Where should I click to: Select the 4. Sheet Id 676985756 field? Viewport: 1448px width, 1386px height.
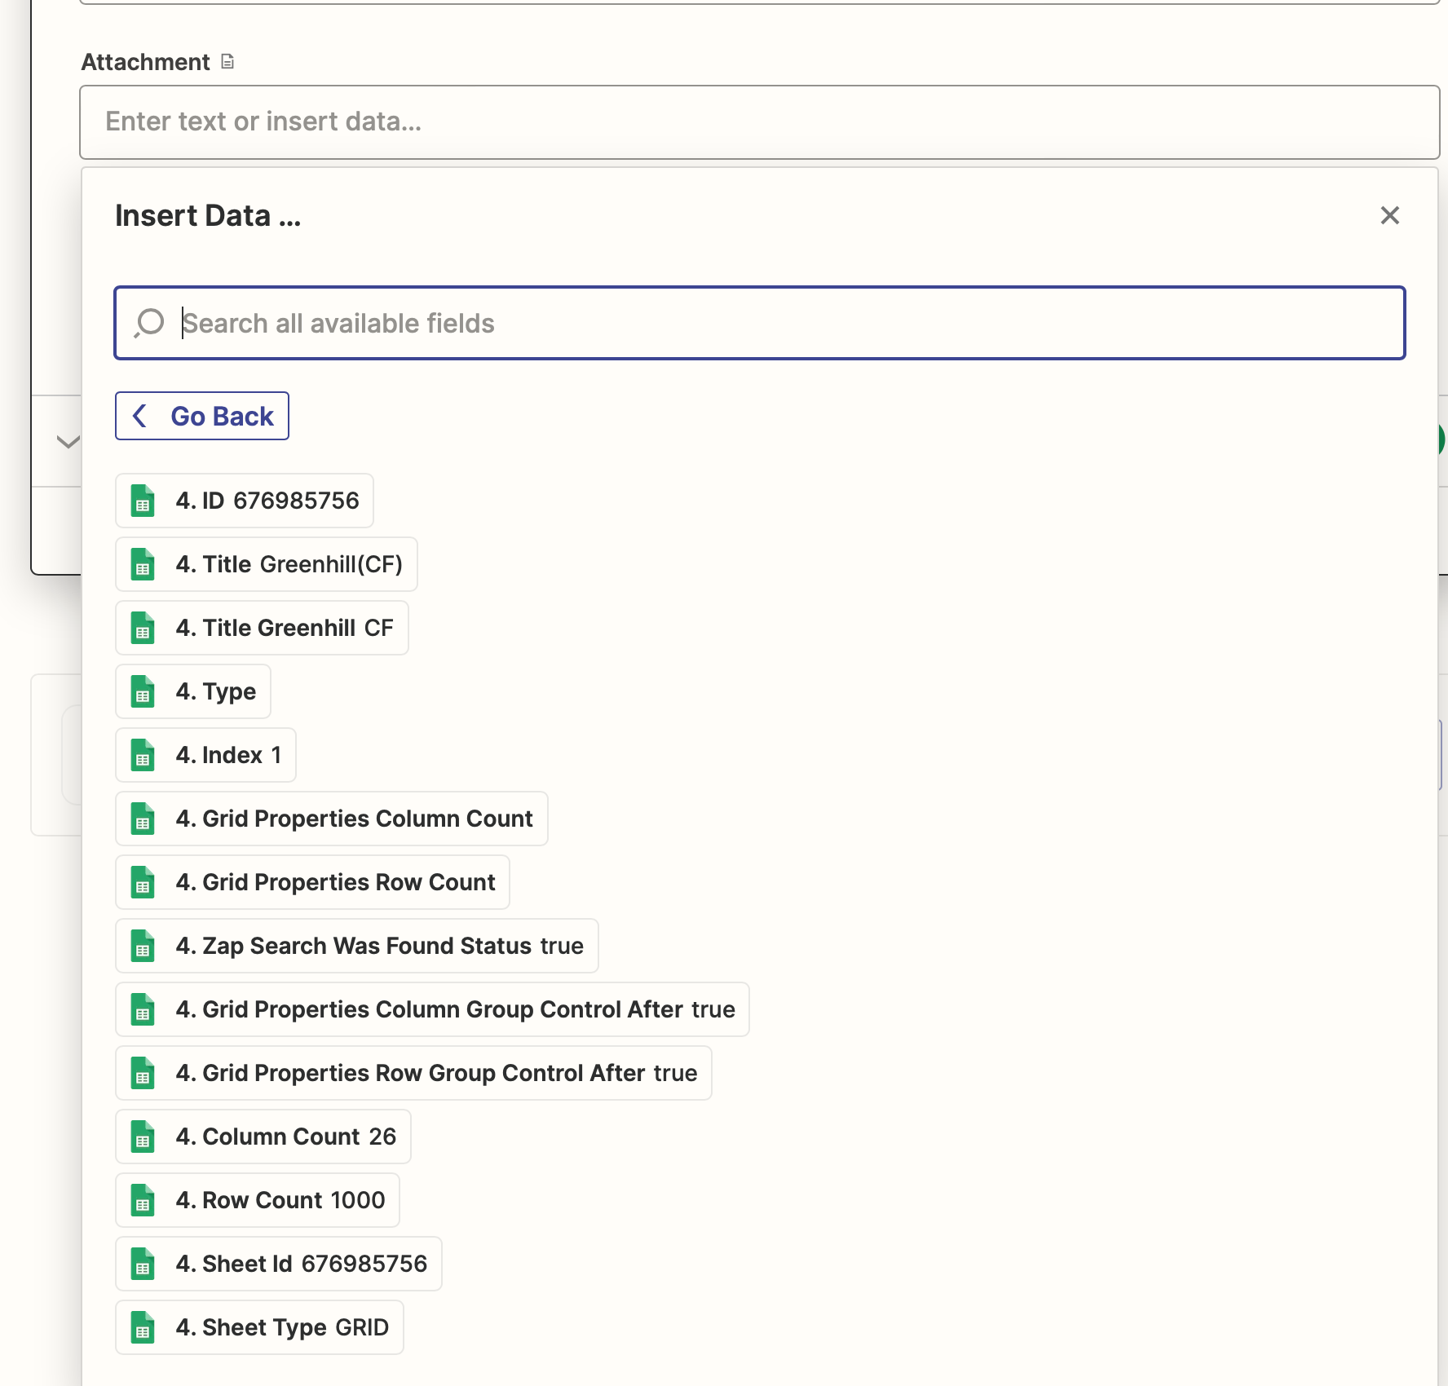tap(279, 1264)
